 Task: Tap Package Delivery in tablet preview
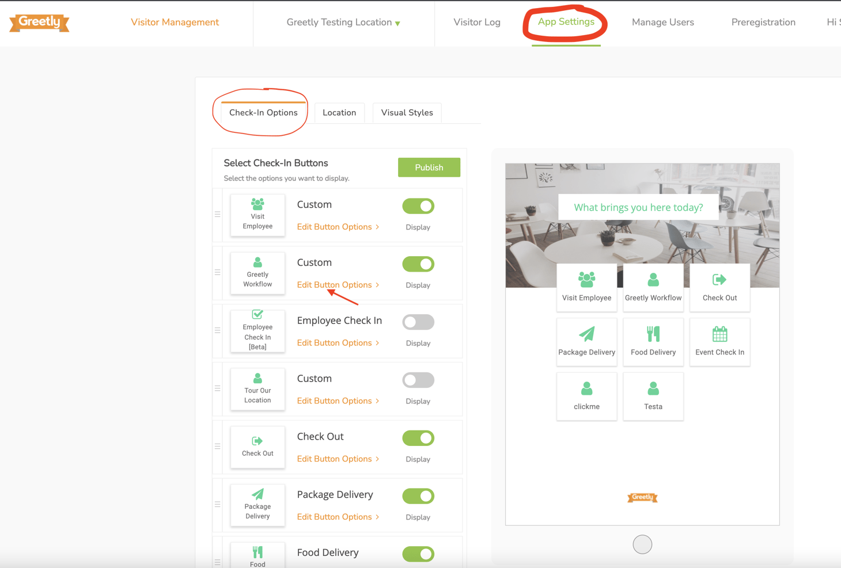(x=586, y=342)
